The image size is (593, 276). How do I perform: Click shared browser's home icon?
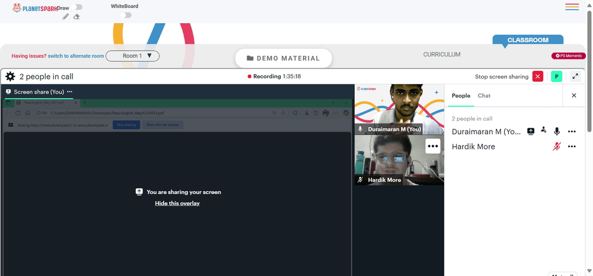(x=28, y=113)
